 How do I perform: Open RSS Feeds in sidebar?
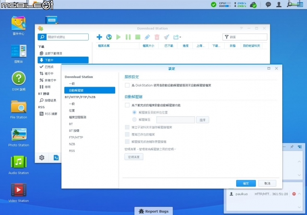click(50, 114)
